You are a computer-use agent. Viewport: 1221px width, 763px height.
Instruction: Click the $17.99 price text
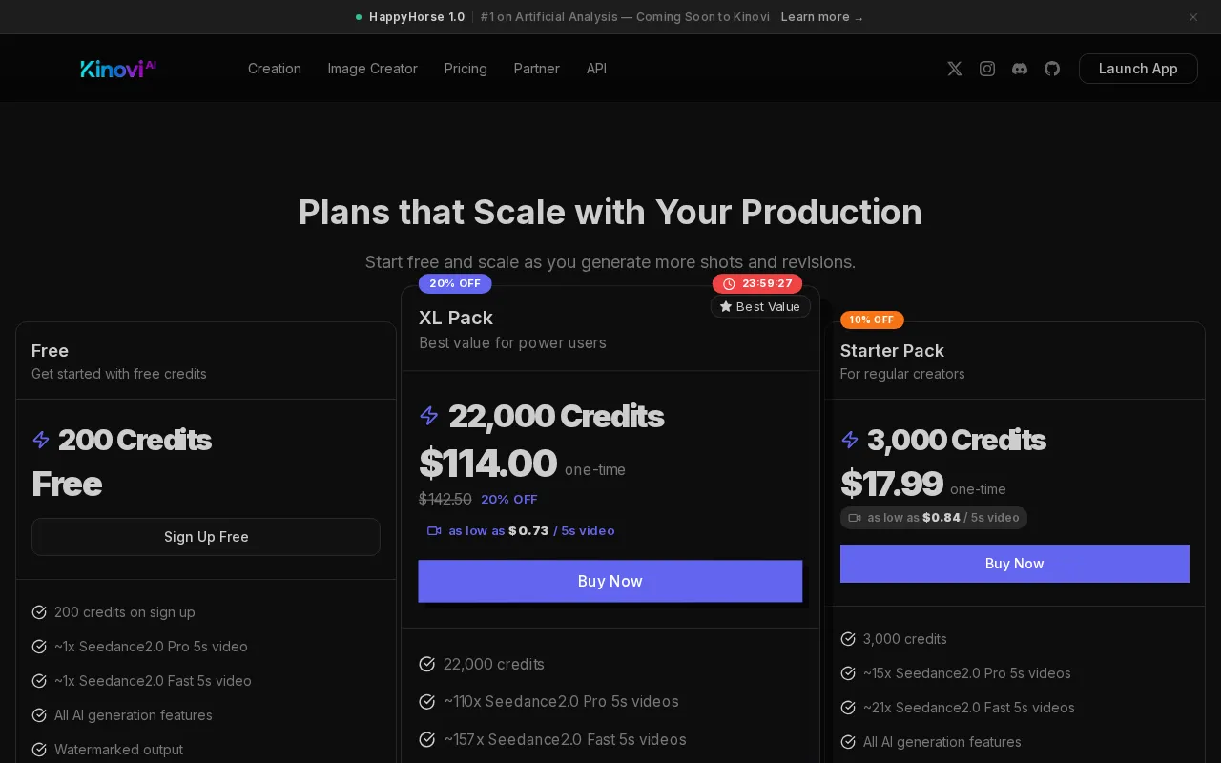pyautogui.click(x=892, y=485)
